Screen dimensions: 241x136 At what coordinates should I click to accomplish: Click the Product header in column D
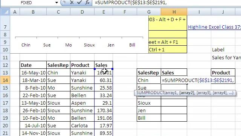82,65
